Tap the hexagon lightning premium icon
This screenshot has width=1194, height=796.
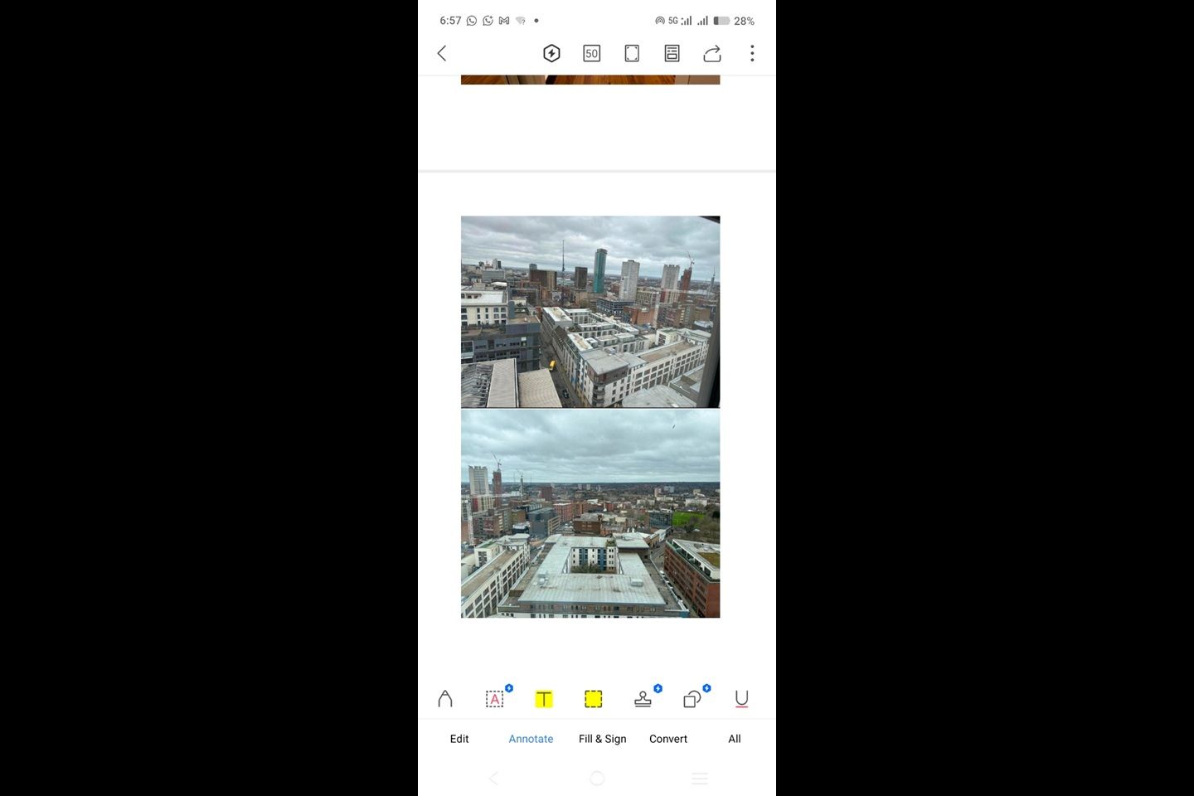[x=551, y=53]
